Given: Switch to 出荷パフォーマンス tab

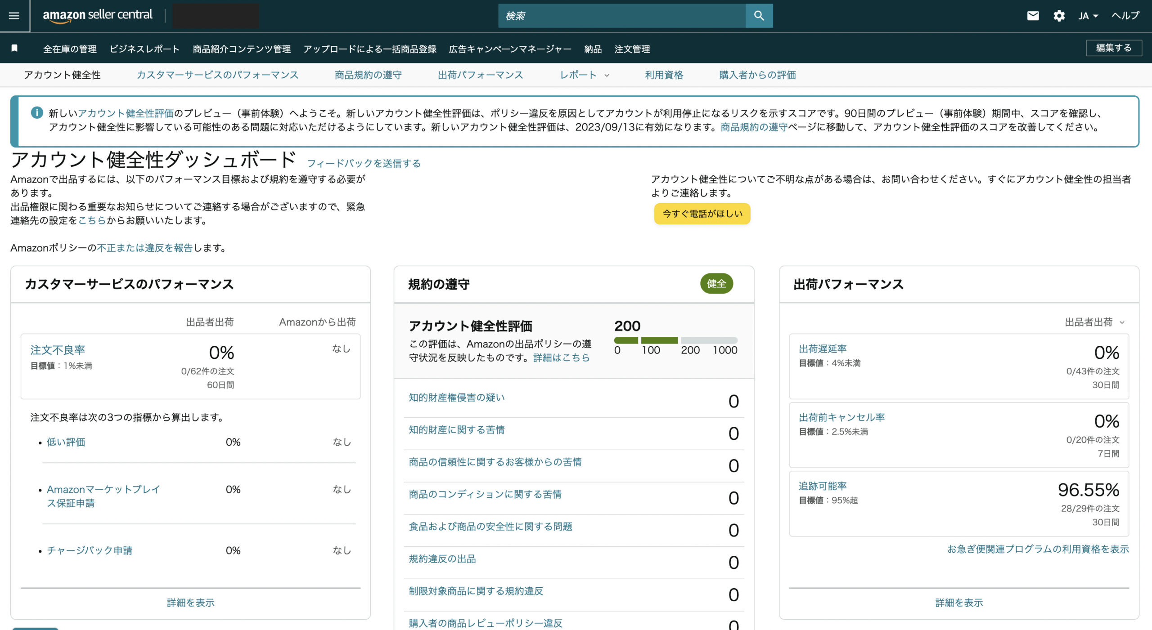Looking at the screenshot, I should click(481, 75).
